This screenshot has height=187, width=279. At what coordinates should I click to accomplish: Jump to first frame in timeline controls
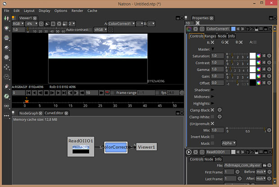(28, 93)
